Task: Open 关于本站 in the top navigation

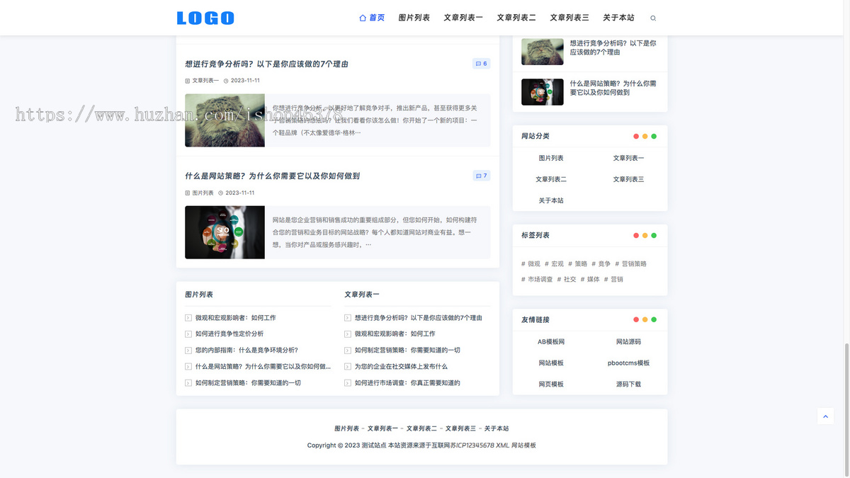Action: (619, 18)
